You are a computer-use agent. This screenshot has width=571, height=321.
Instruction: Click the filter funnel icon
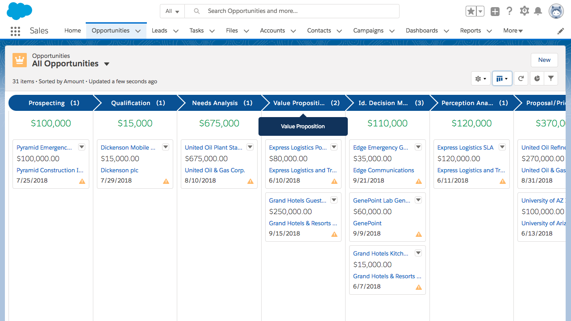click(x=551, y=78)
